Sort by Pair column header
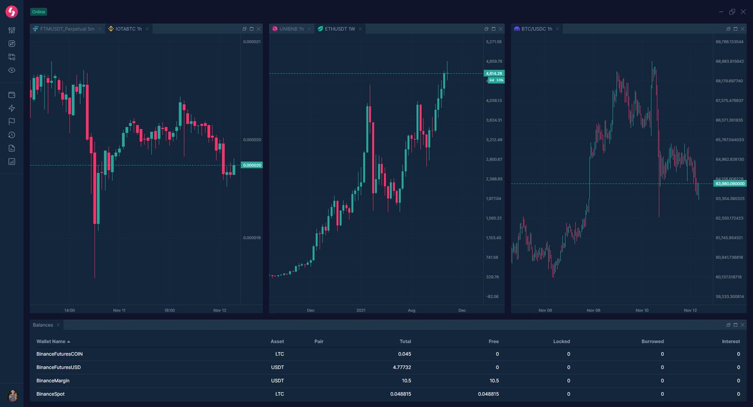This screenshot has height=407, width=753. pos(319,341)
